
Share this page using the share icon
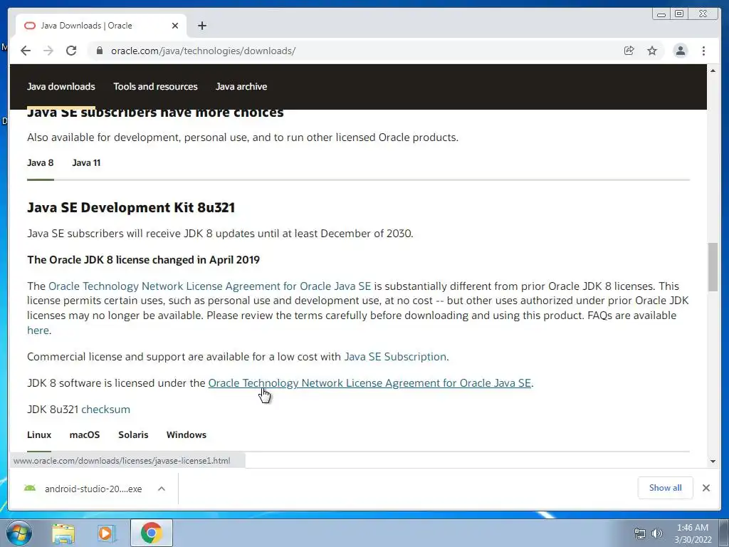[x=629, y=51]
